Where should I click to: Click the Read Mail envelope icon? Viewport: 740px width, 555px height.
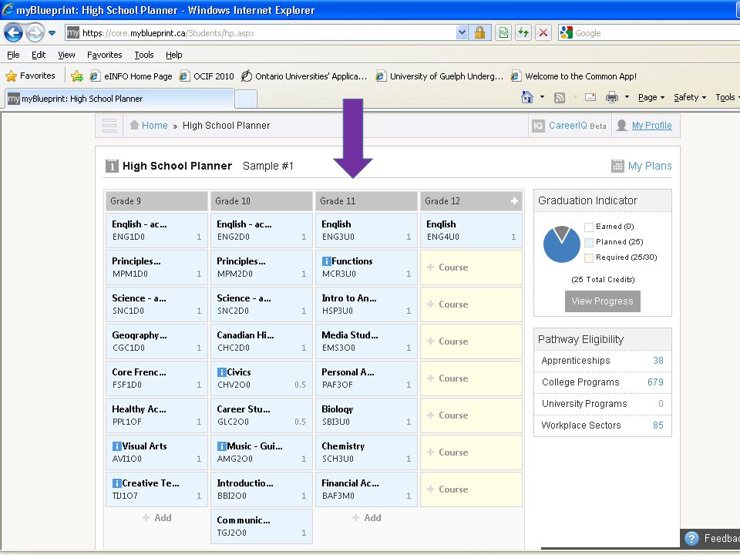[x=590, y=97]
